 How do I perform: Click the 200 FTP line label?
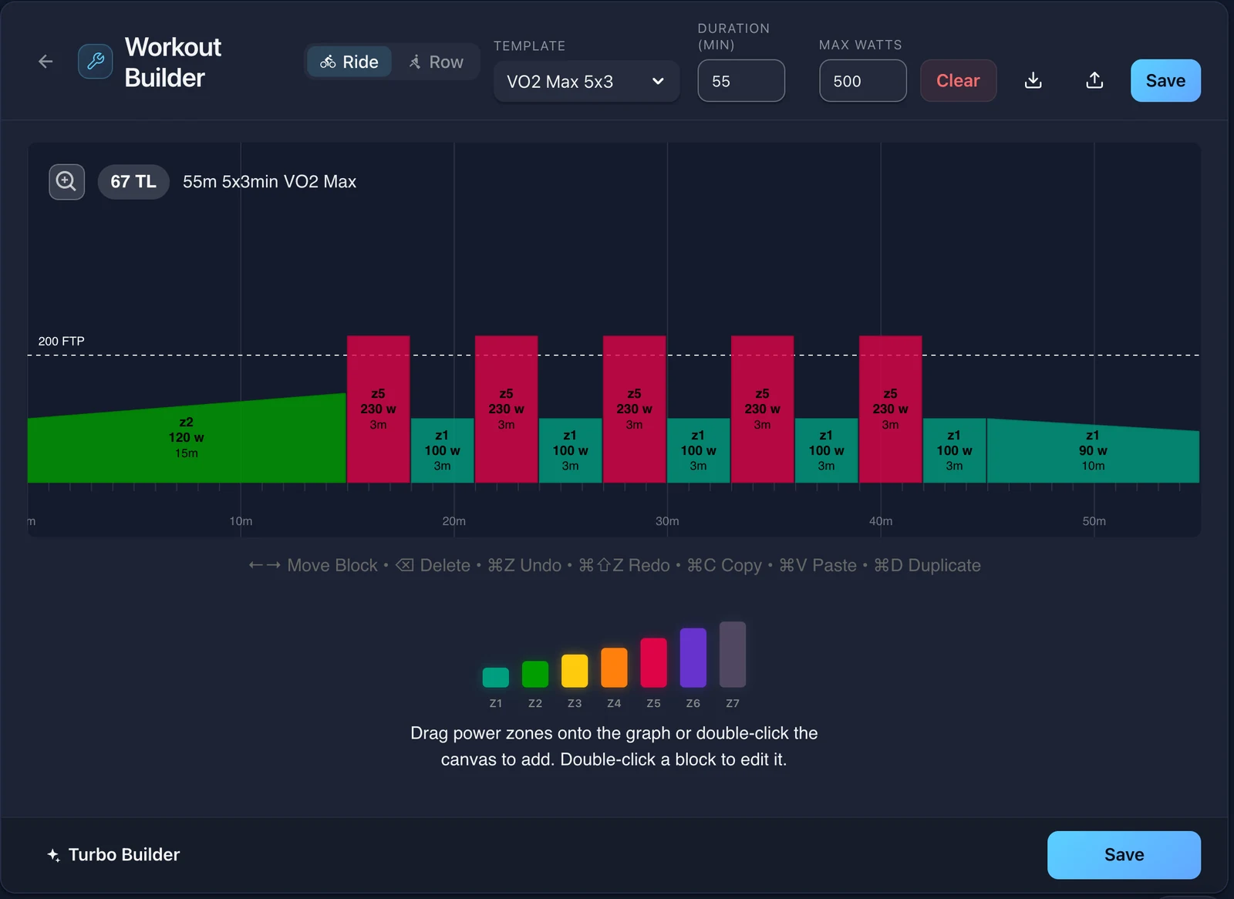62,341
